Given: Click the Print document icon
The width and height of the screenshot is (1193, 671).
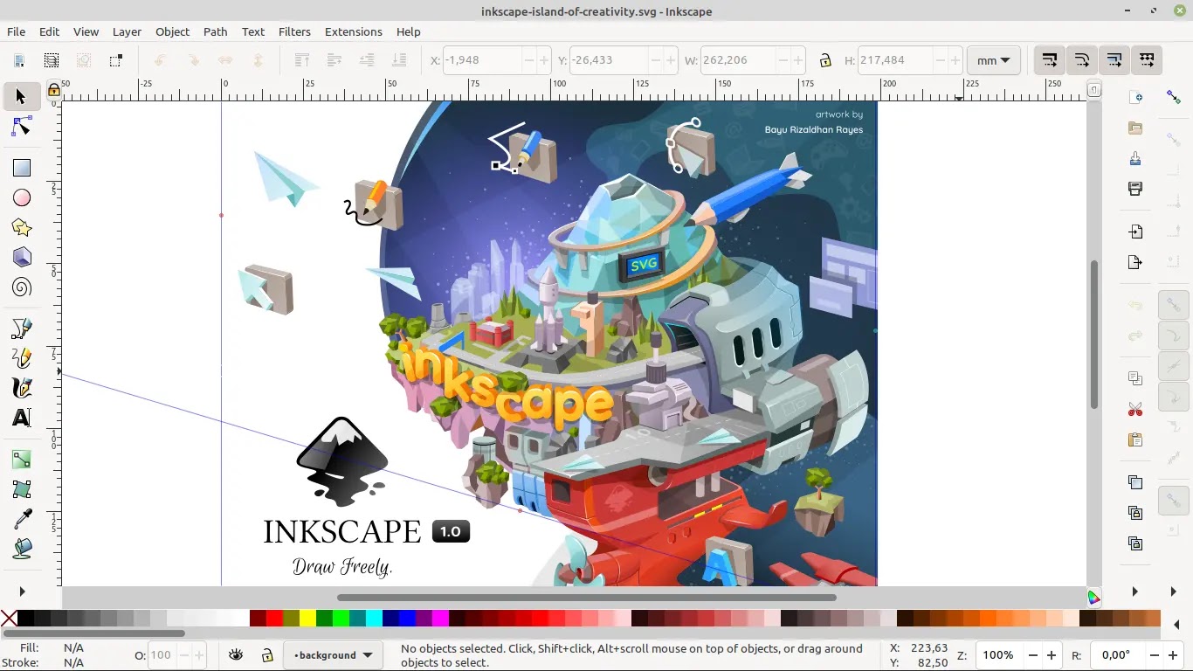Looking at the screenshot, I should point(1134,188).
